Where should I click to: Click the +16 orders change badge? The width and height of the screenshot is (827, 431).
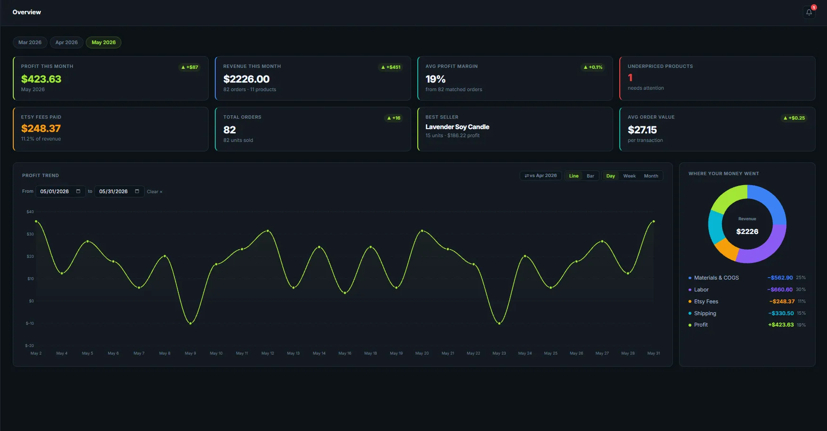click(x=394, y=118)
